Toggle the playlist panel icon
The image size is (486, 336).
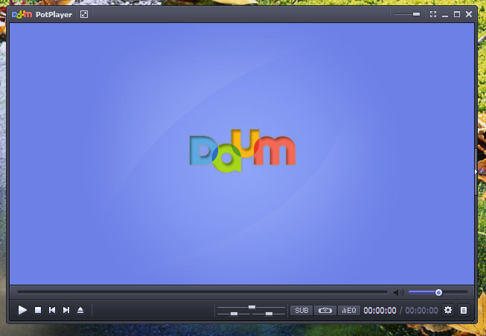coord(464,310)
